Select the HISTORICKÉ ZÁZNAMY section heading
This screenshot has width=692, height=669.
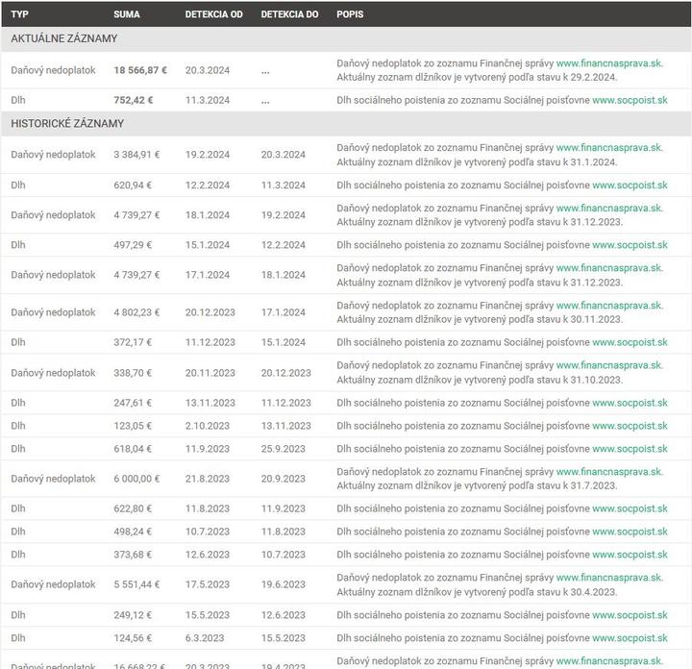(67, 123)
